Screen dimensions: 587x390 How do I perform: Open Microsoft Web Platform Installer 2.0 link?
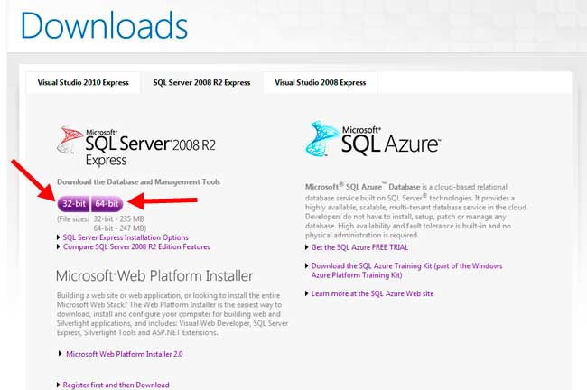point(125,354)
